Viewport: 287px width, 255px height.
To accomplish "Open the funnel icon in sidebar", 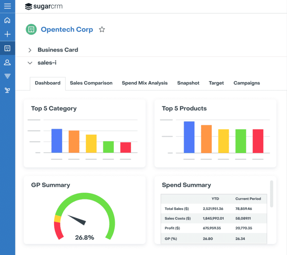I will (x=7, y=76).
